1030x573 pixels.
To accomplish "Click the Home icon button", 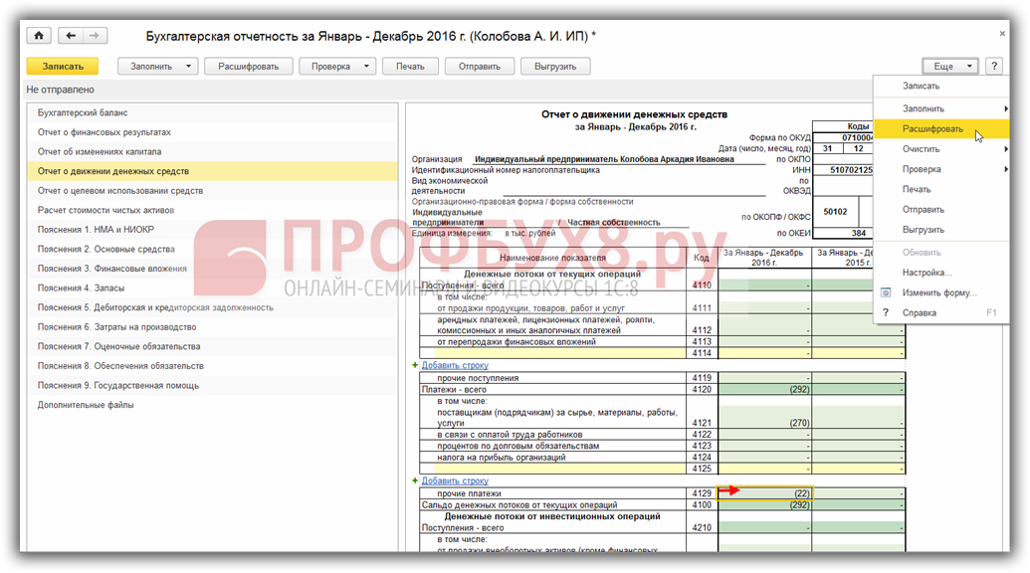I will click(x=39, y=36).
